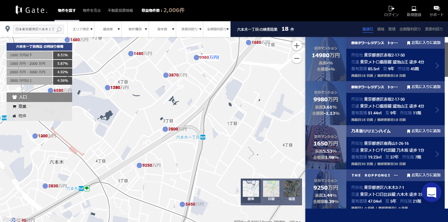The height and width of the screenshot is (222, 448).
Task: Switch map to 衛星 satellite view
Action: (292, 191)
